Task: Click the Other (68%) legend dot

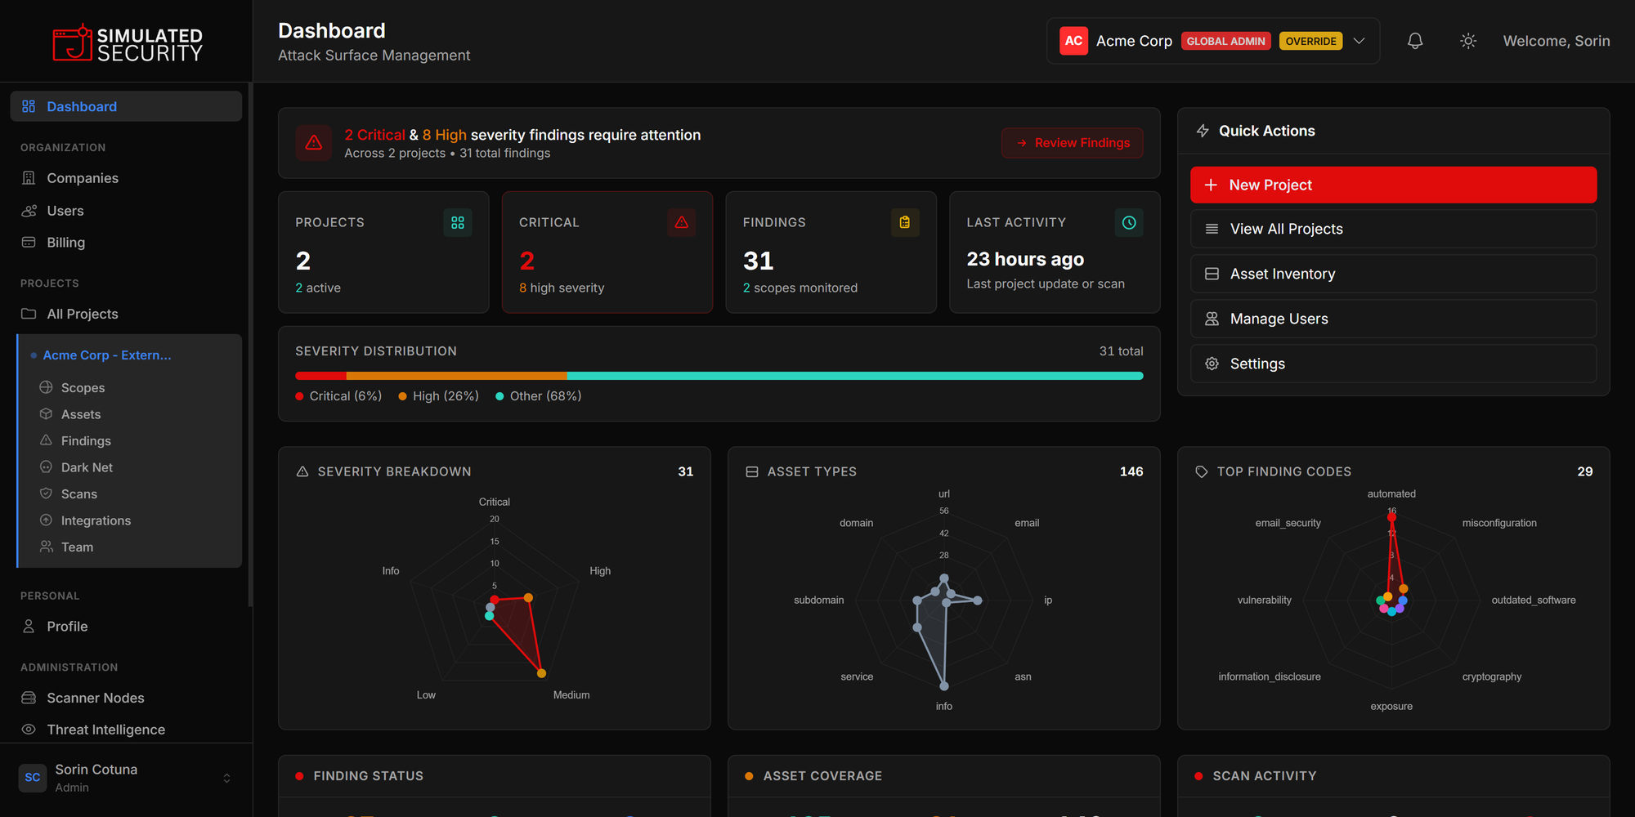Action: coord(499,396)
